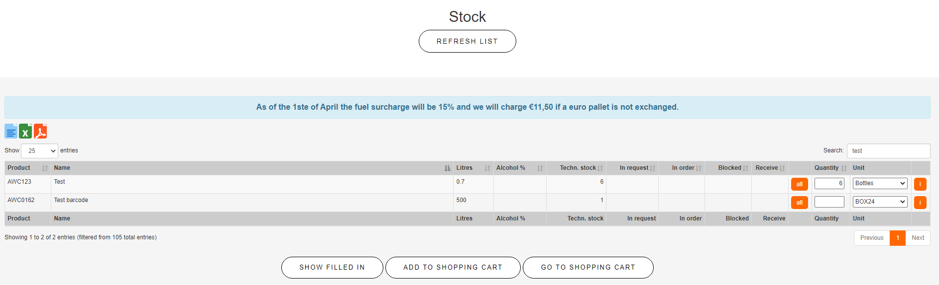The width and height of the screenshot is (939, 285).
Task: Click info icon for AWC0162 row
Action: click(x=920, y=203)
